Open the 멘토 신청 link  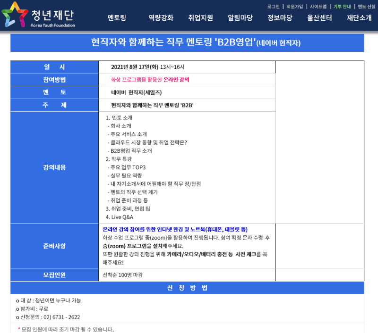367,7
